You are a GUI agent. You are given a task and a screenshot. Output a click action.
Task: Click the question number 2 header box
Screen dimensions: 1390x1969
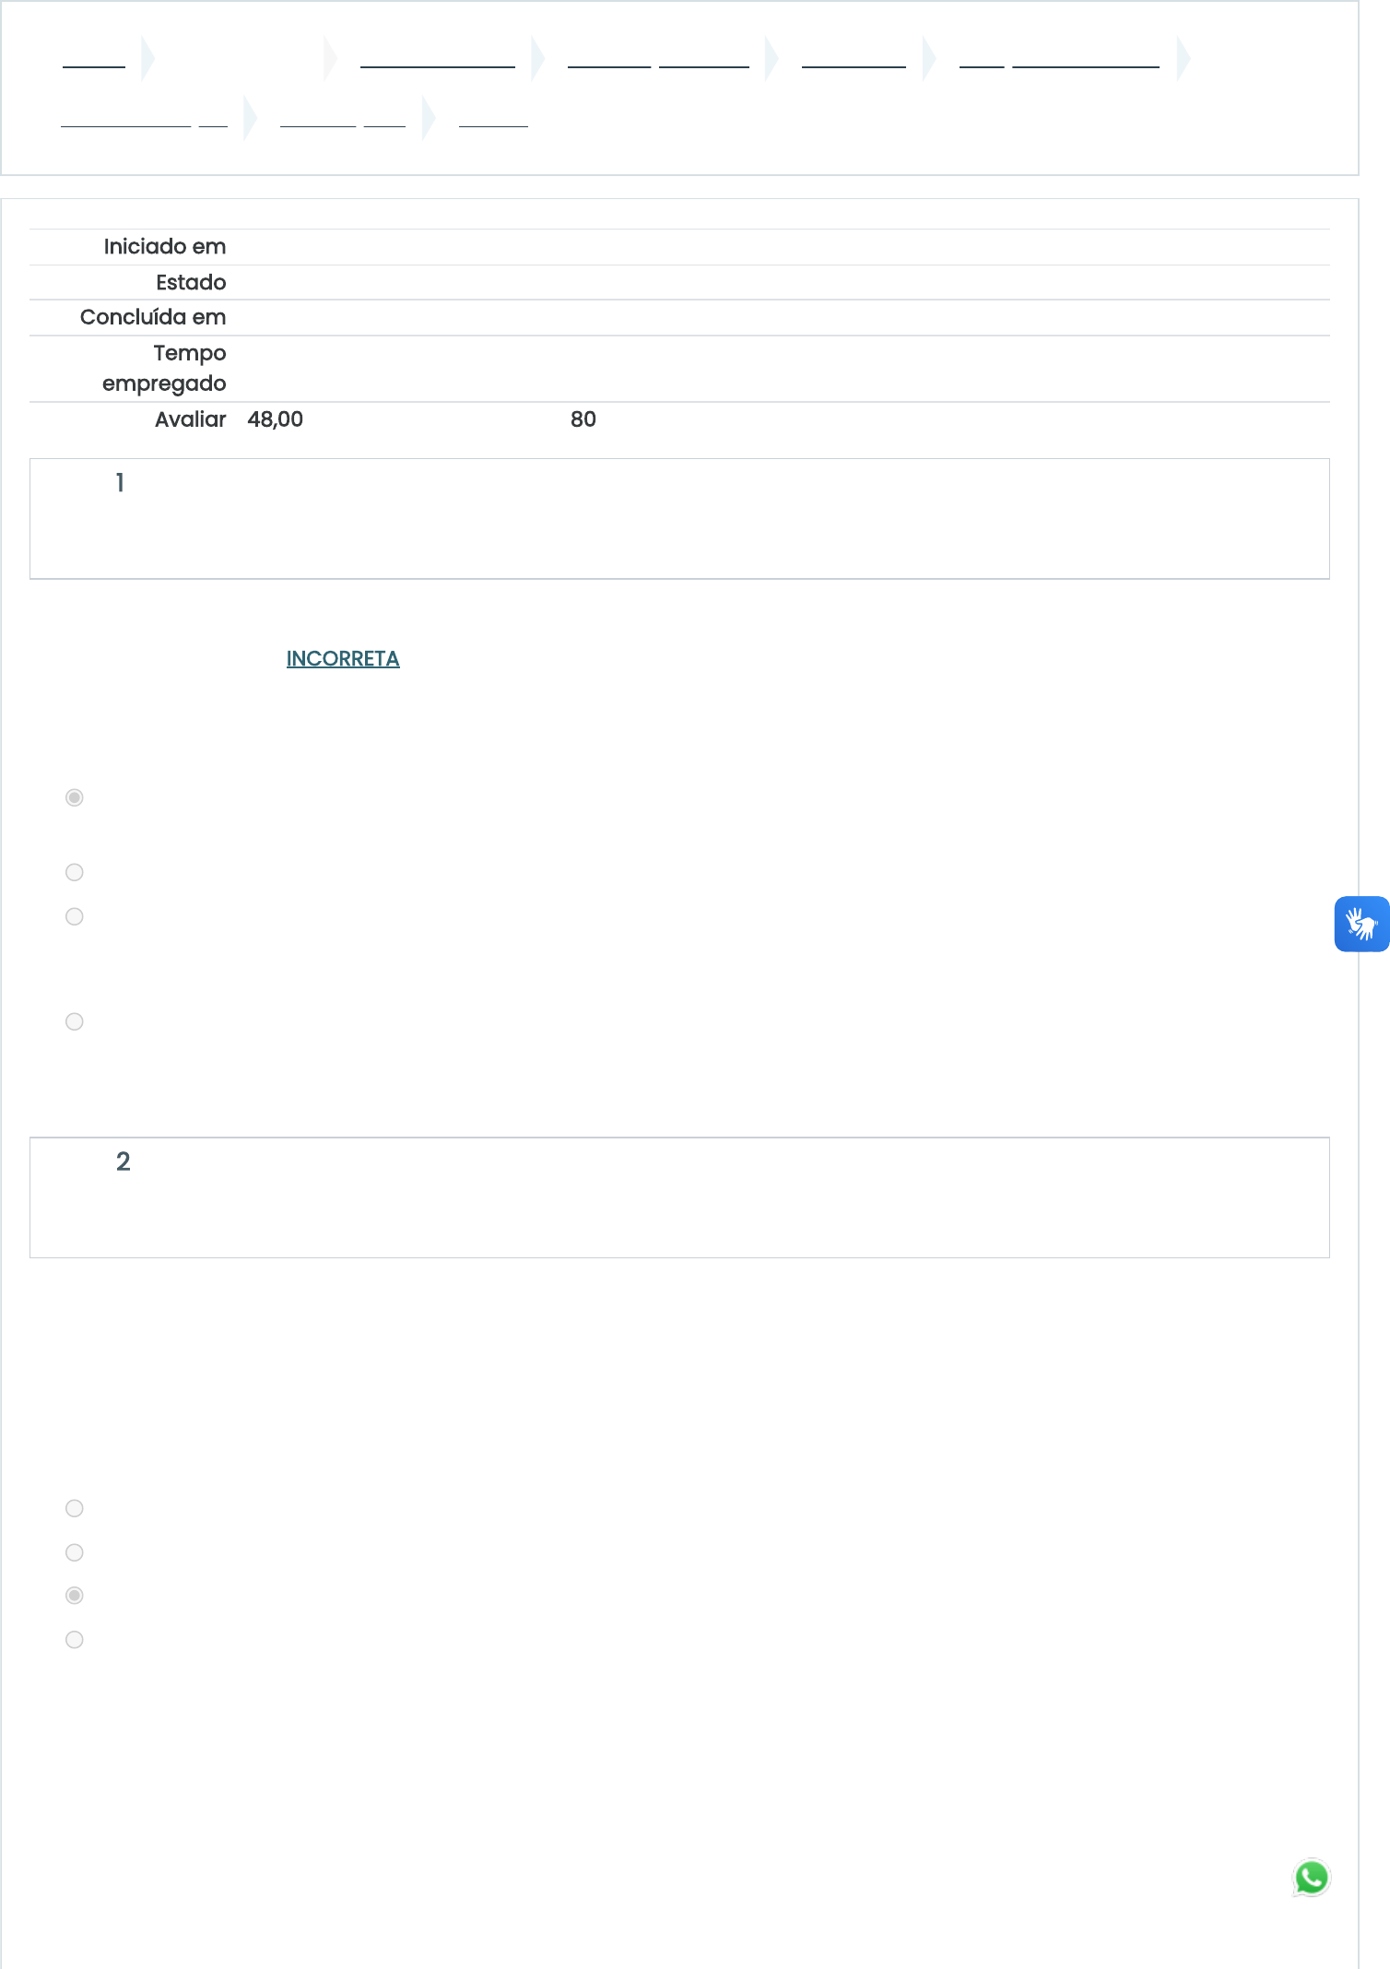click(x=679, y=1197)
